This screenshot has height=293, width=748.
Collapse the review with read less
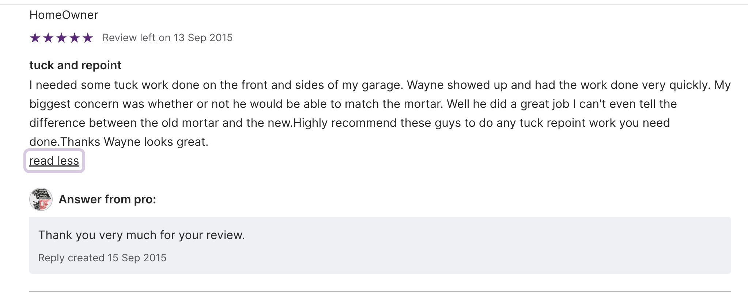coord(54,161)
